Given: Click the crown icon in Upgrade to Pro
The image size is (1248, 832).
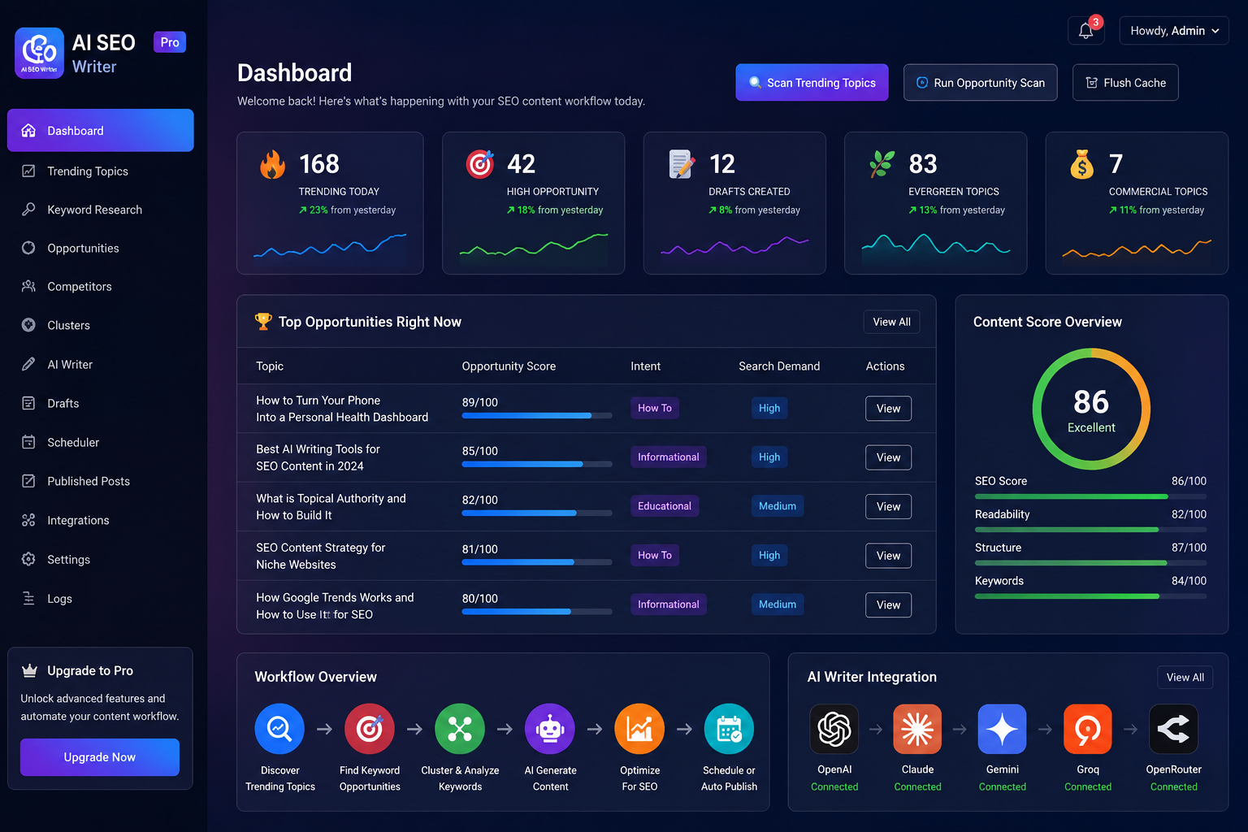Looking at the screenshot, I should point(29,670).
